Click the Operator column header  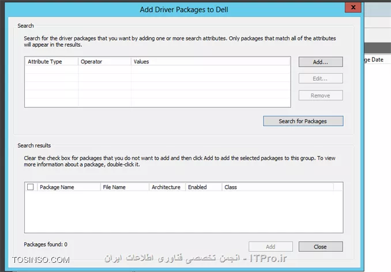(x=105, y=62)
